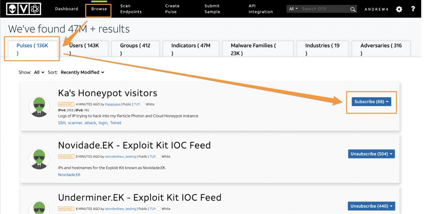Viewport: 428px width, 214px height.
Task: Open the Browse menu item
Action: [x=99, y=9]
